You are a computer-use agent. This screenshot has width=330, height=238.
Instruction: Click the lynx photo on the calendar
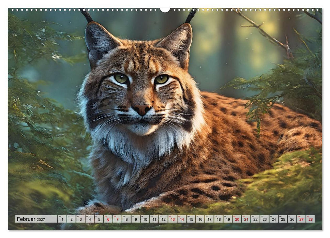click(165, 119)
